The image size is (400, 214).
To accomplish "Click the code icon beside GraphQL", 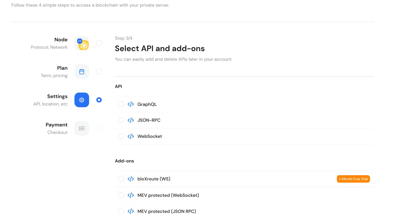I will coord(131,104).
